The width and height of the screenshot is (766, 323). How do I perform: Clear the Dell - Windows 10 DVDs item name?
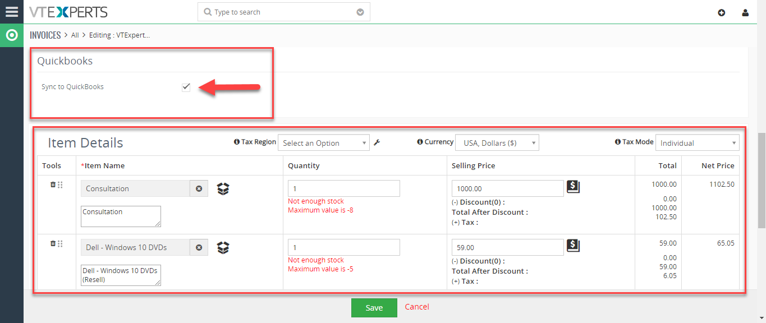(x=199, y=247)
